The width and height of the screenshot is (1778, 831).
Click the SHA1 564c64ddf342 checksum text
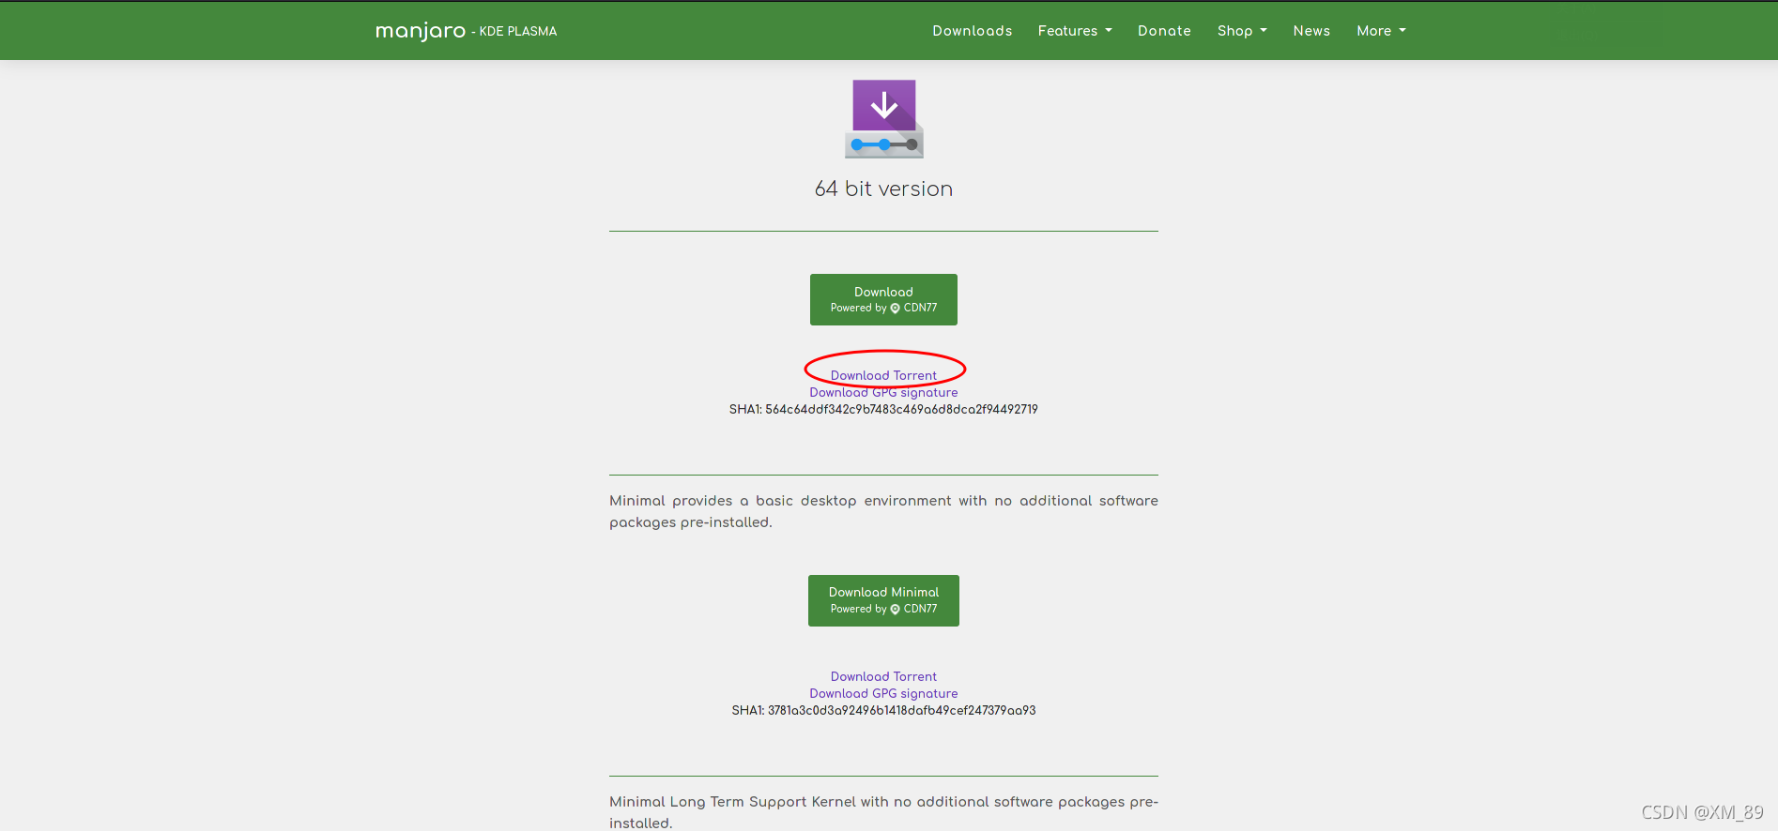[x=883, y=409]
